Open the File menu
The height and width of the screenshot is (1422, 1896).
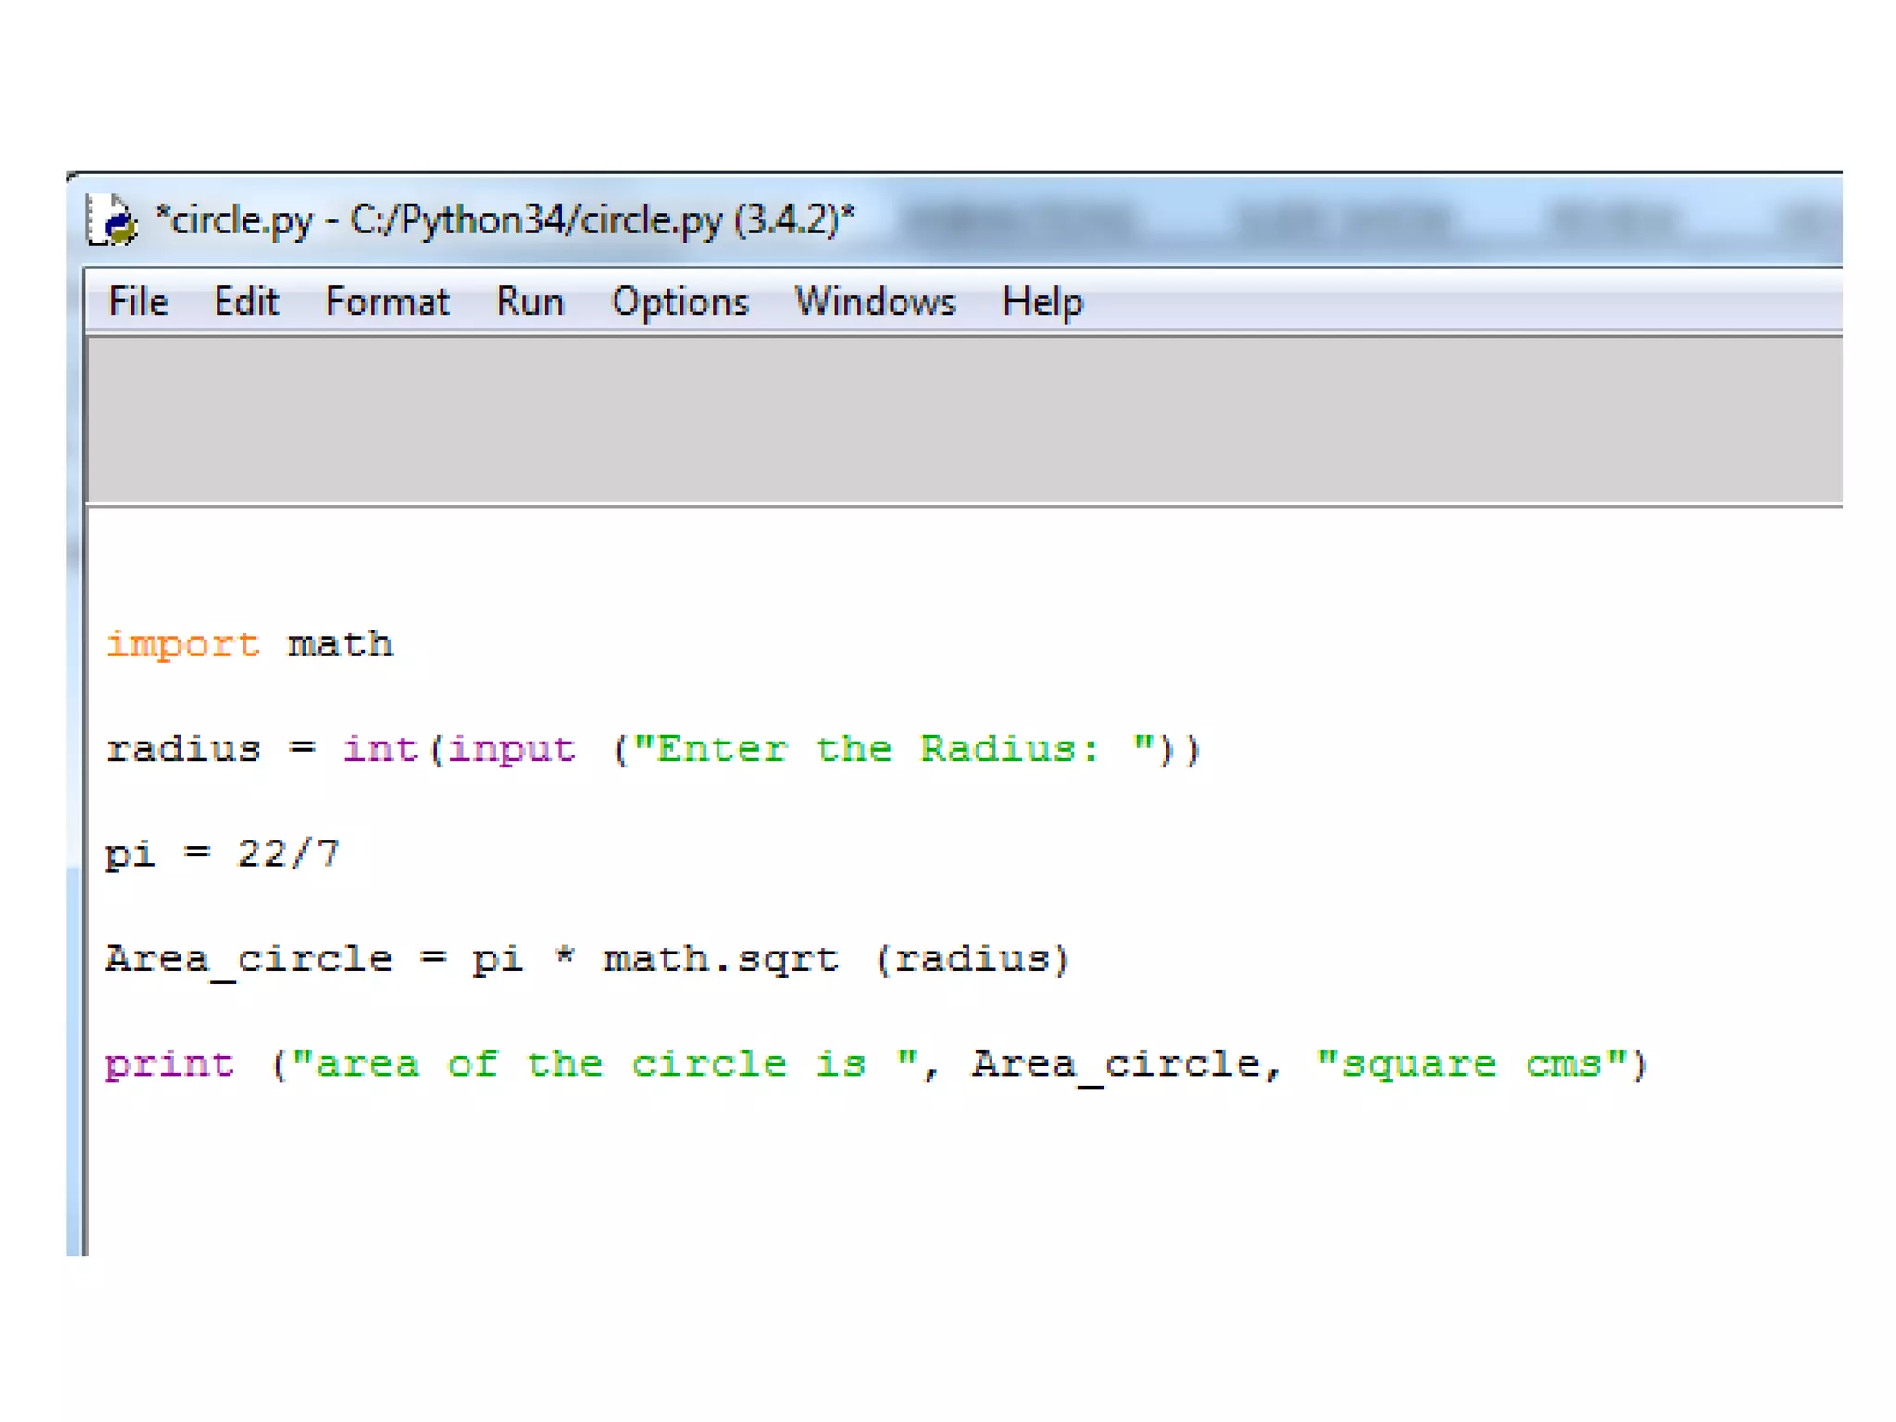pos(138,302)
